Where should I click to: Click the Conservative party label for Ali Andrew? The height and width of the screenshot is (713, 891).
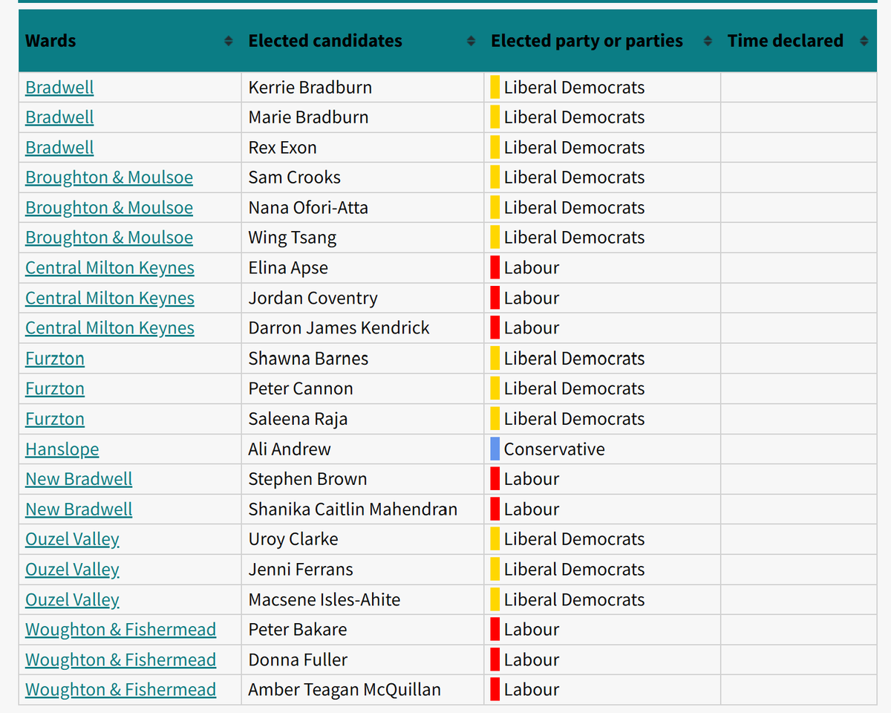coord(555,449)
